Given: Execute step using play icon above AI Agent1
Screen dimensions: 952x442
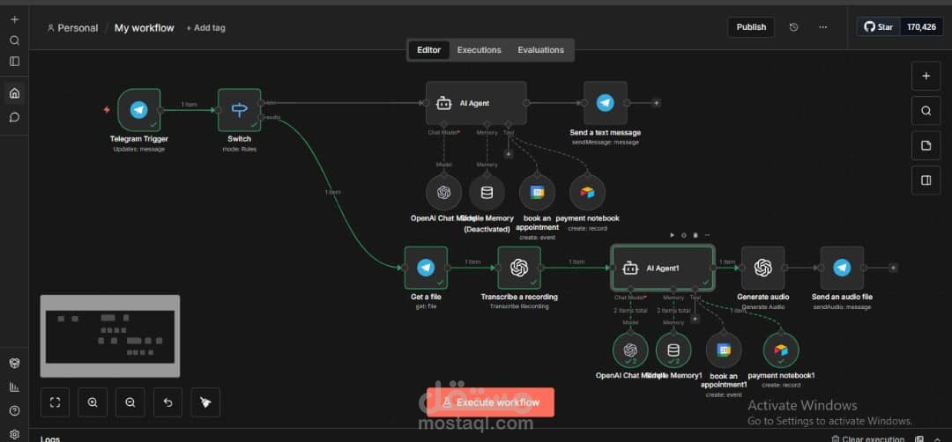Looking at the screenshot, I should [x=672, y=235].
